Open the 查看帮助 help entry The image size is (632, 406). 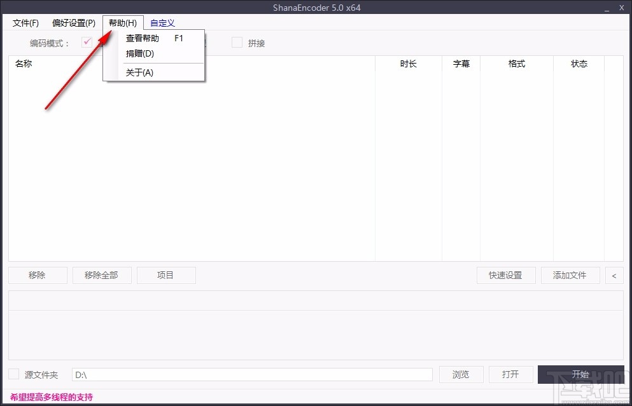point(142,38)
